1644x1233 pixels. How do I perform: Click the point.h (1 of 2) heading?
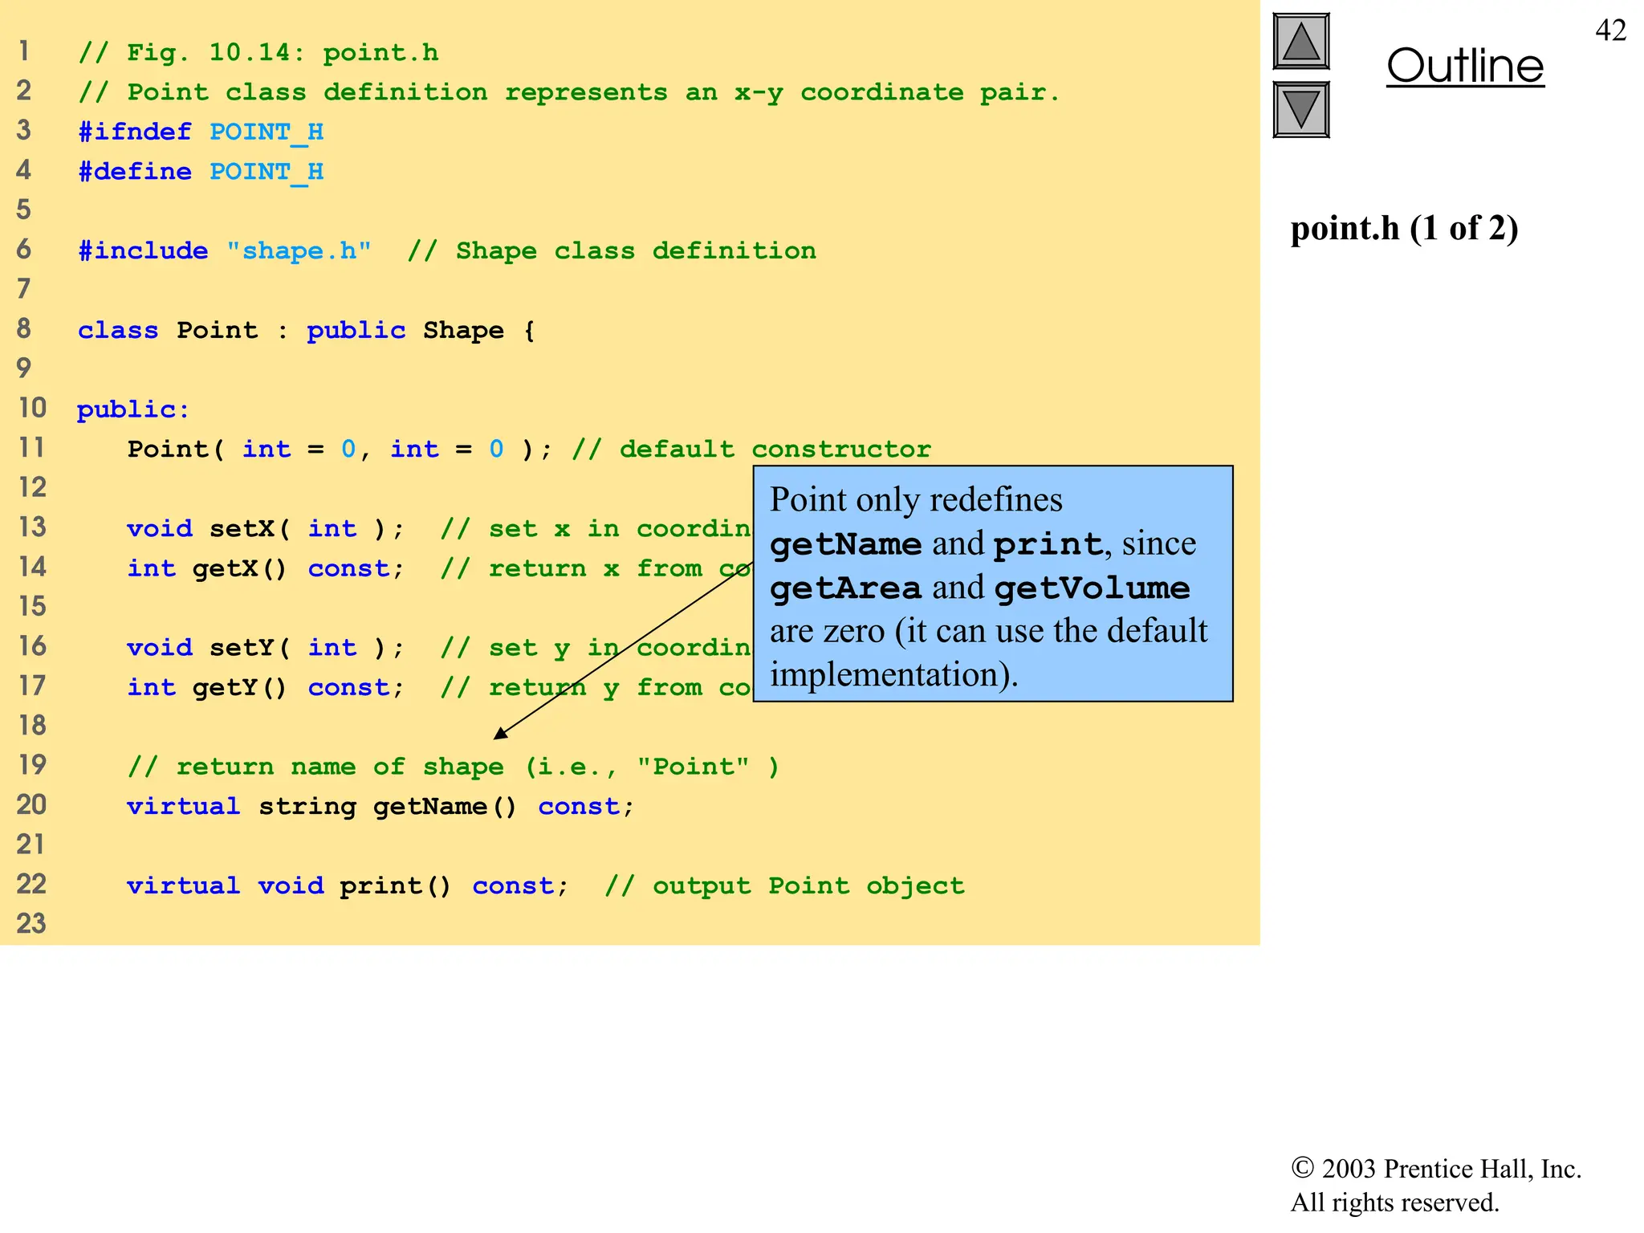1404,229
